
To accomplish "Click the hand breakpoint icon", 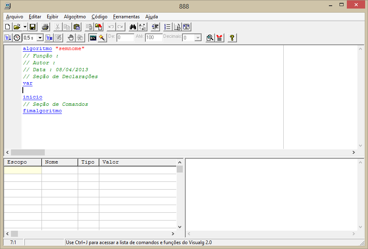I will pyautogui.click(x=70, y=38).
